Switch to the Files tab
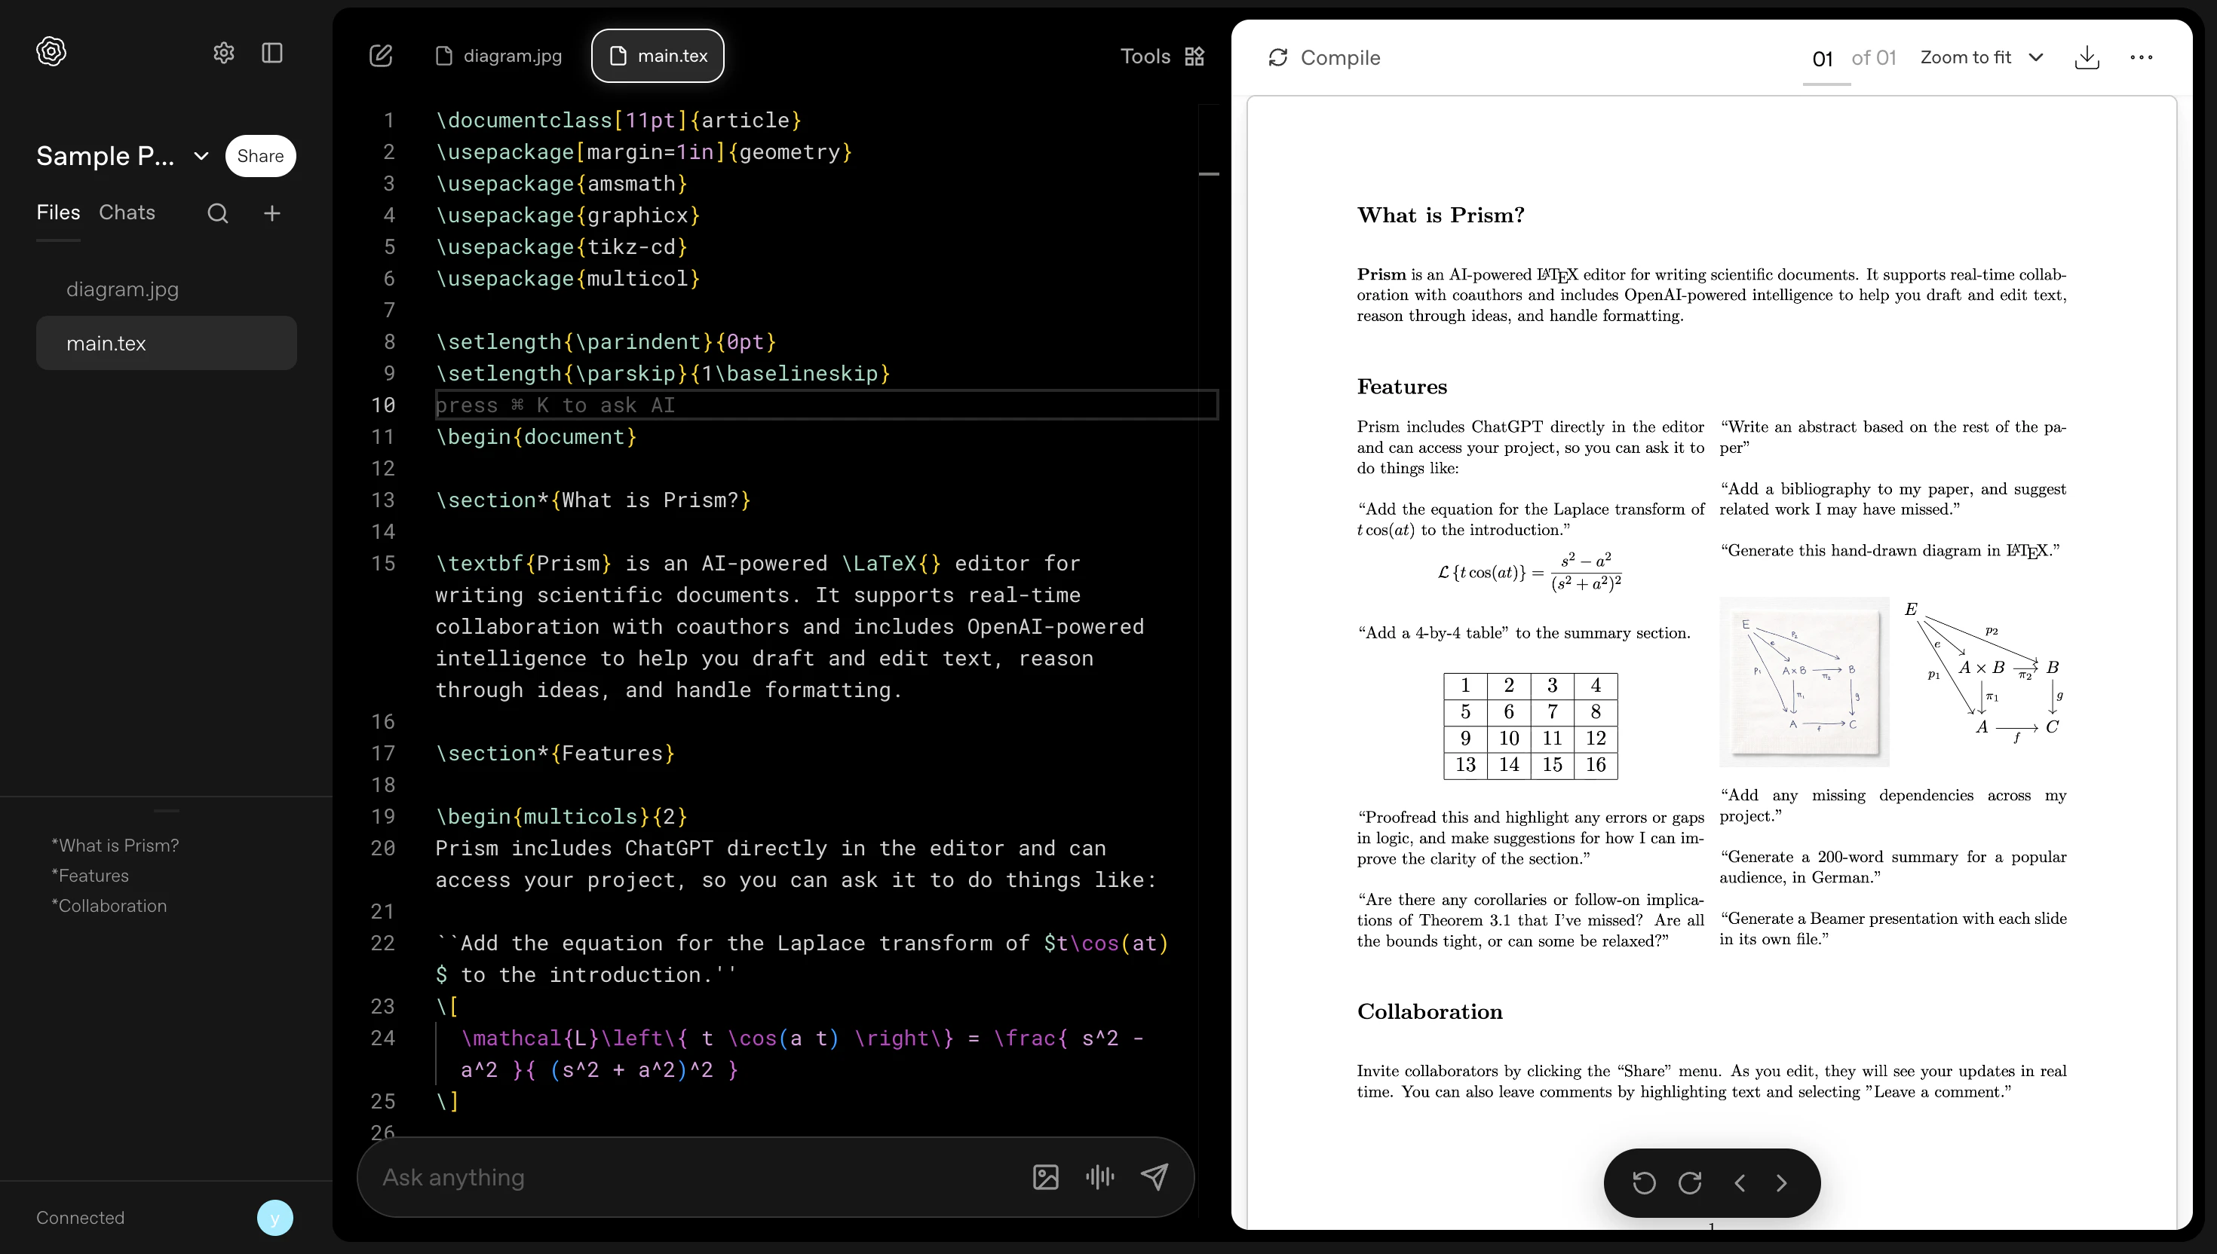Viewport: 2217px width, 1254px height. [58, 213]
